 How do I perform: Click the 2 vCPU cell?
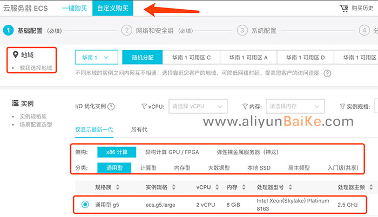tap(205, 205)
